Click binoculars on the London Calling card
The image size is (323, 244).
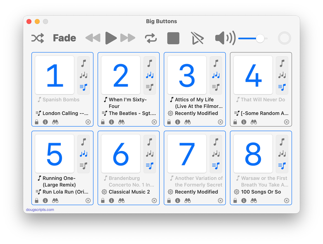click(x=55, y=122)
